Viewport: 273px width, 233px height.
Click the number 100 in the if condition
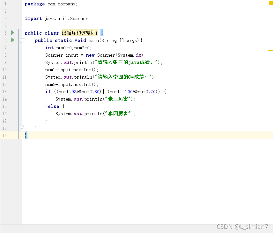coord(129,92)
